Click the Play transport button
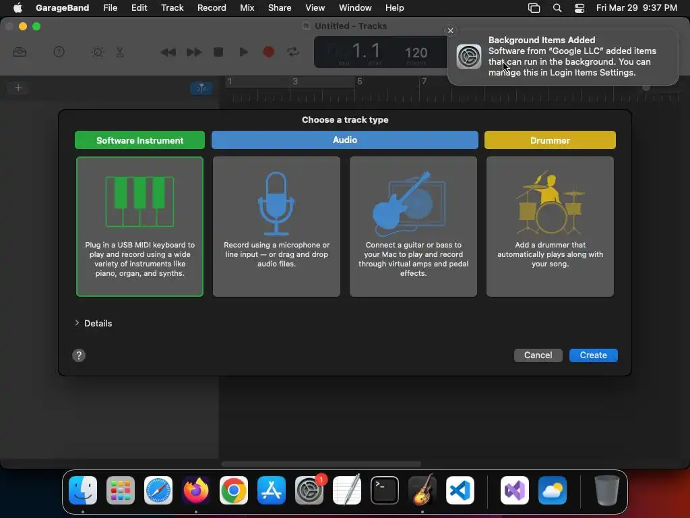Screen dimensions: 690x518 [243, 52]
